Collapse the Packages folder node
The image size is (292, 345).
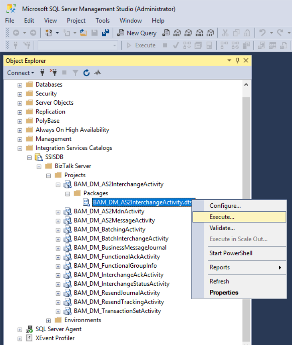(68, 194)
